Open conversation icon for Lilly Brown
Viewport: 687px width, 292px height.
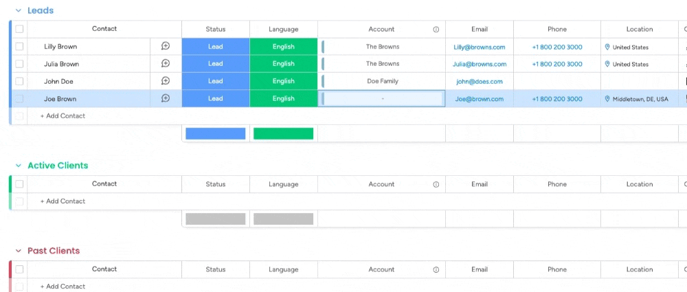click(x=166, y=47)
